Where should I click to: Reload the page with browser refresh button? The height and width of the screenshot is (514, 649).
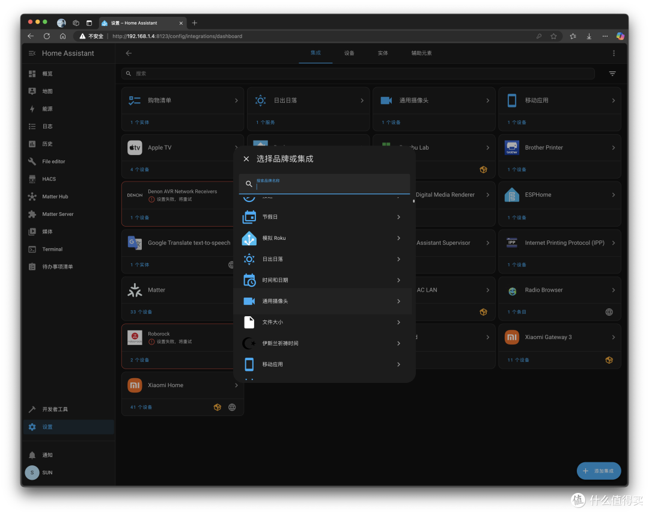[x=47, y=37]
